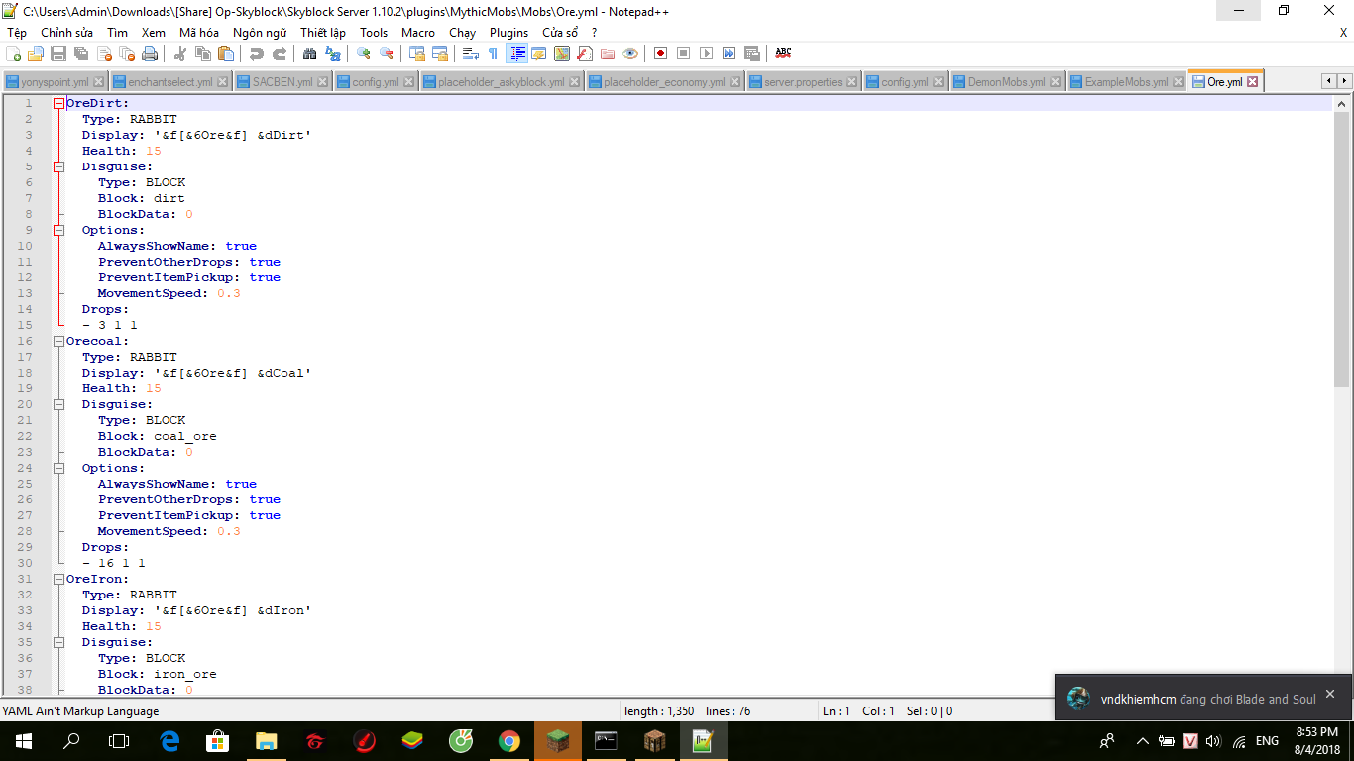Open Google Chrome from the taskbar
This screenshot has width=1354, height=761.
[x=509, y=741]
